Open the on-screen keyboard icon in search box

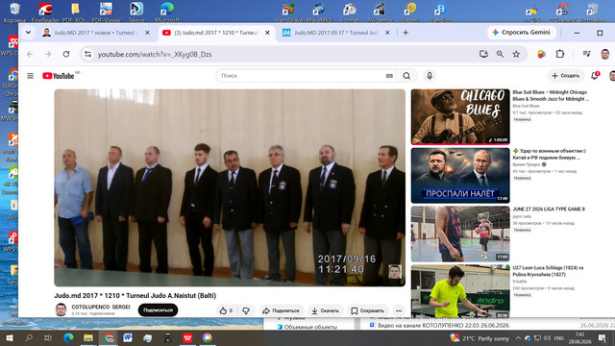389,76
